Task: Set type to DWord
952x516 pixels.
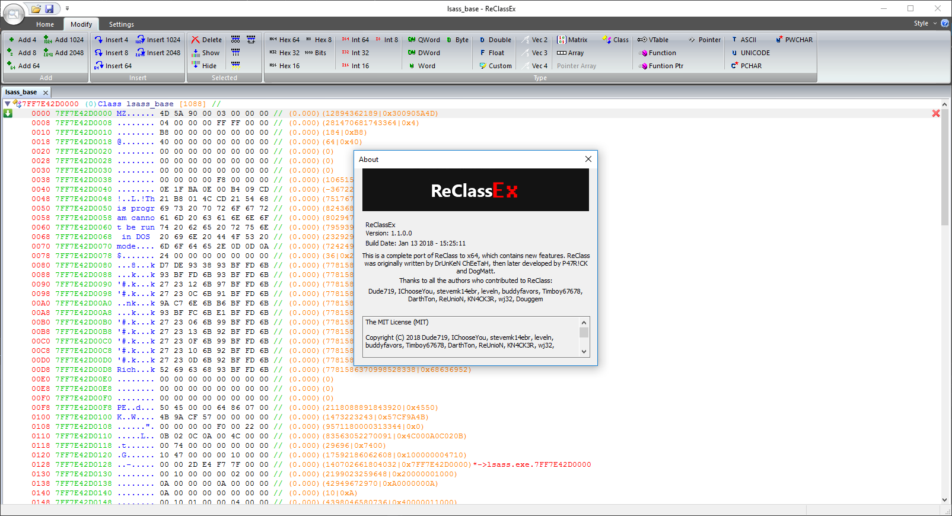Action: pos(424,53)
